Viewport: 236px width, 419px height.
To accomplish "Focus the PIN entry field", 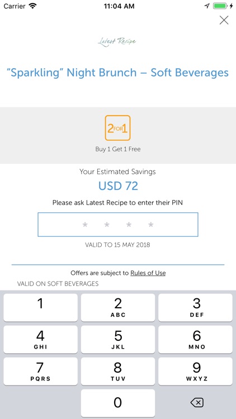I will click(118, 225).
